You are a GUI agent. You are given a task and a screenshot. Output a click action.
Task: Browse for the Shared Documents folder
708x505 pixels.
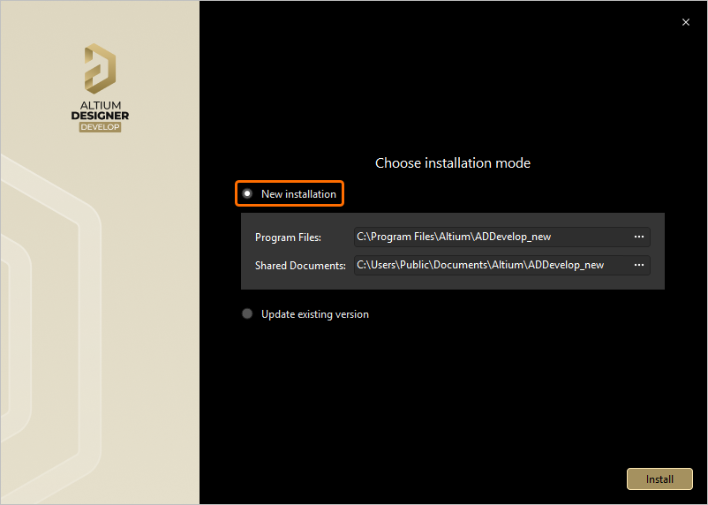click(x=639, y=265)
